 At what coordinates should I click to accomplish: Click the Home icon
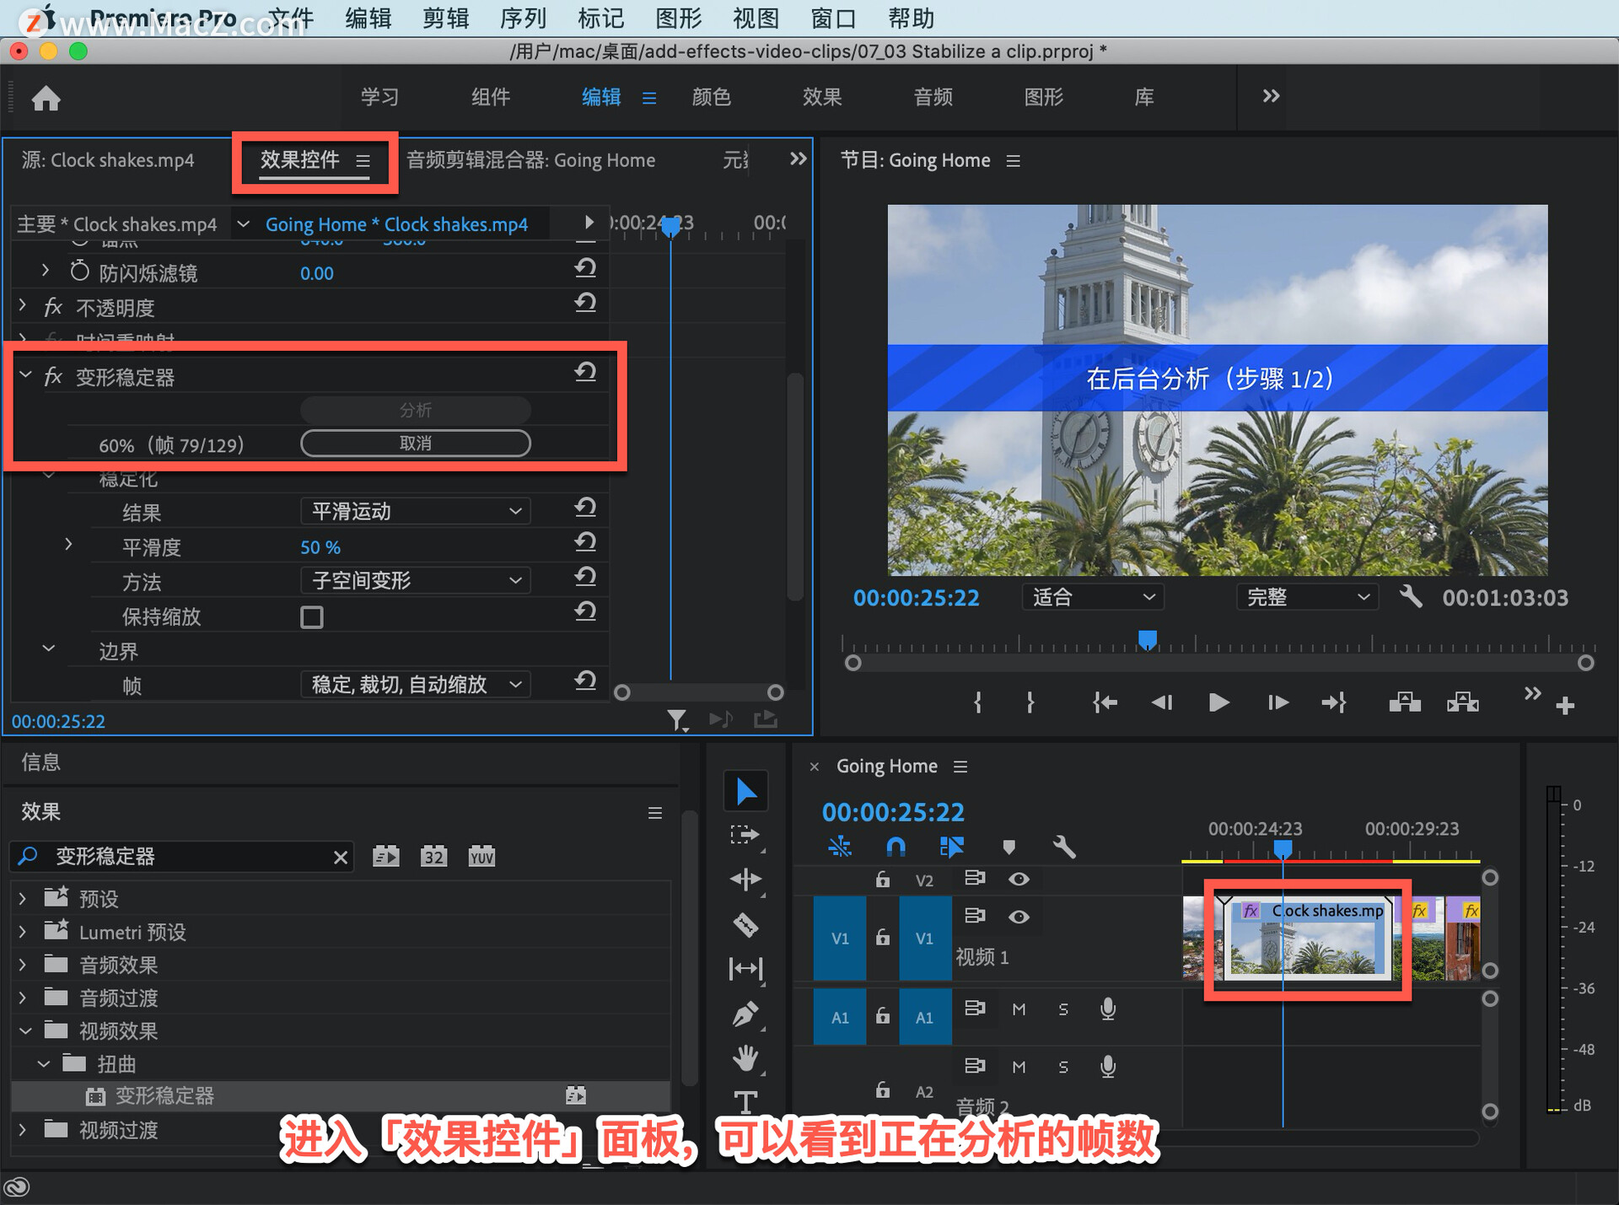pyautogui.click(x=46, y=99)
